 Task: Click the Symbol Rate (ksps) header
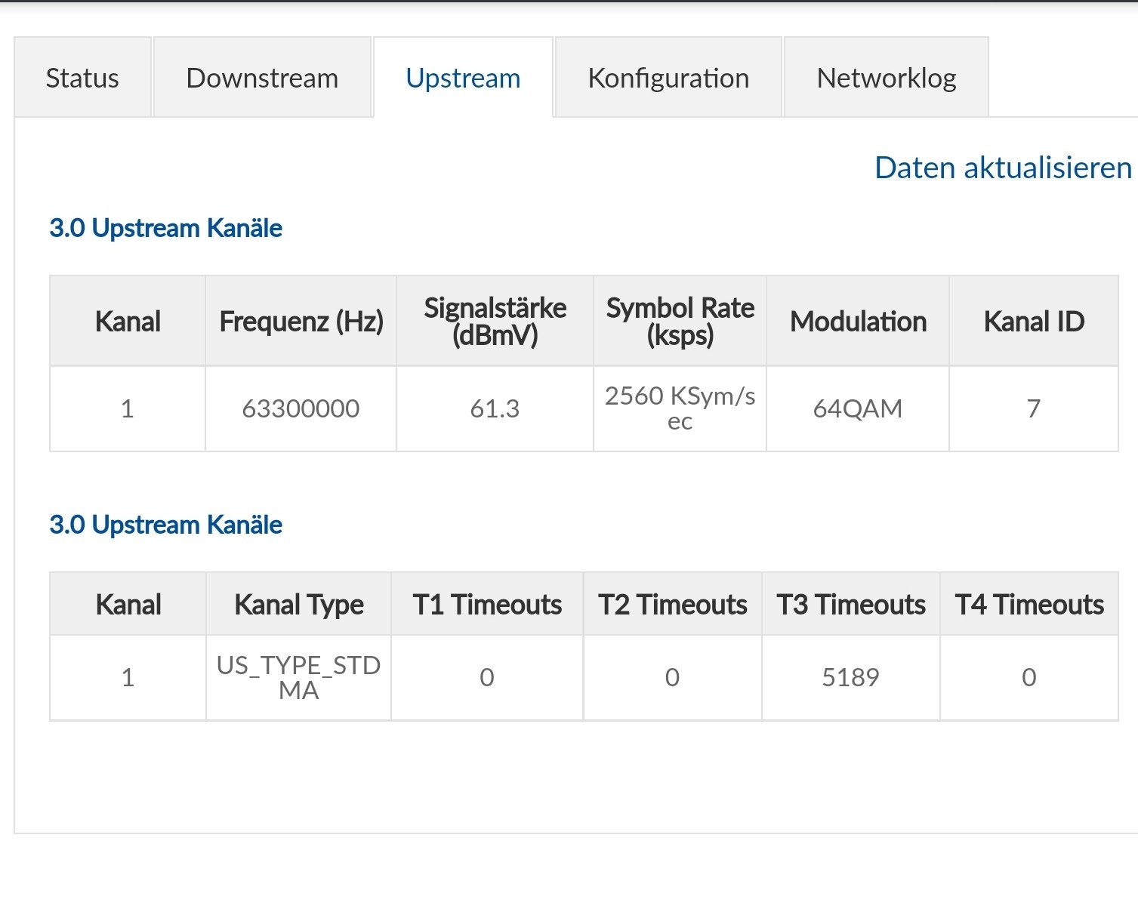(680, 322)
